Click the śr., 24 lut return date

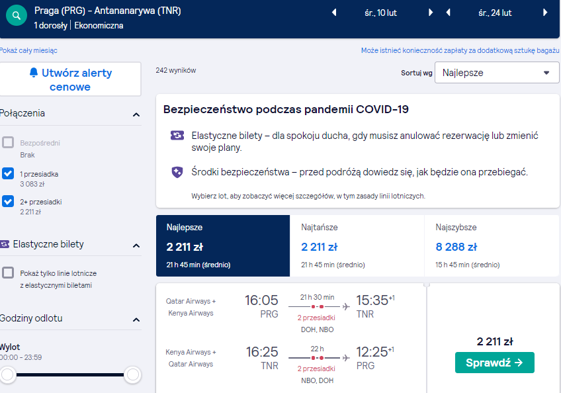(495, 13)
